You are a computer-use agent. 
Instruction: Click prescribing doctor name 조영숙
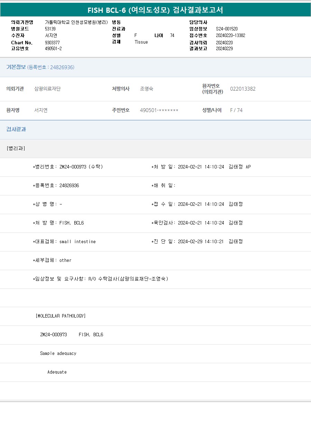coord(147,89)
